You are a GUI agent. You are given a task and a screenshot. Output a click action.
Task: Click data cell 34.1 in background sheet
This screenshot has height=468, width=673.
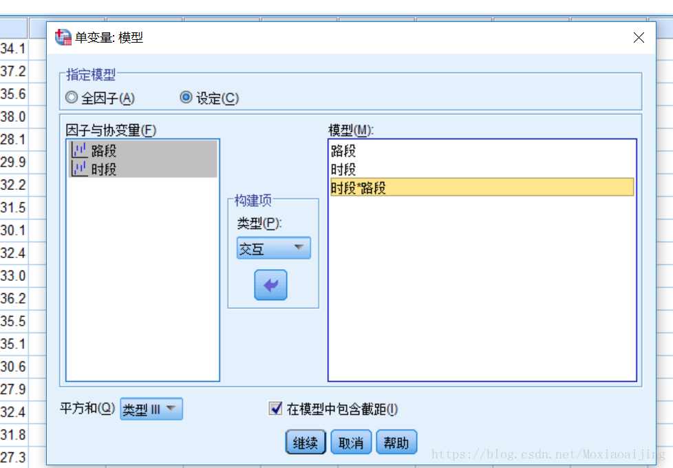(13, 48)
